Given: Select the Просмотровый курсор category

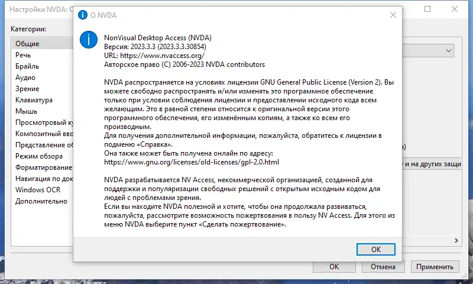Looking at the screenshot, I should 42,122.
